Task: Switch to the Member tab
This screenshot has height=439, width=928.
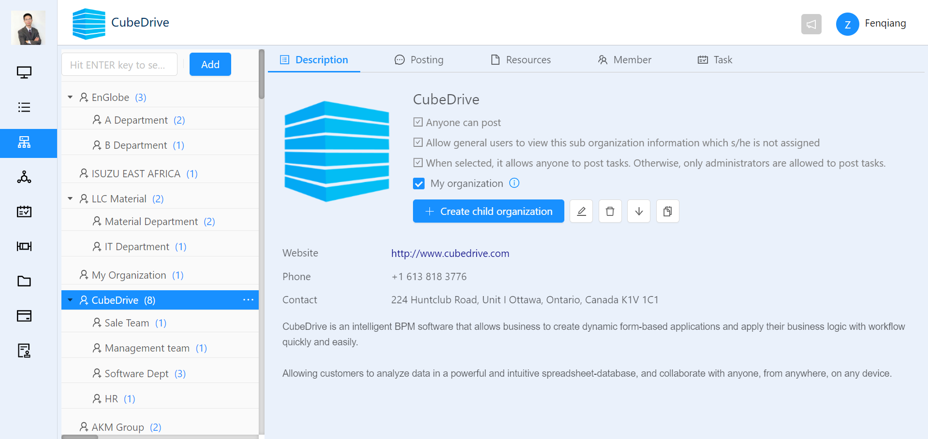Action: [624, 60]
